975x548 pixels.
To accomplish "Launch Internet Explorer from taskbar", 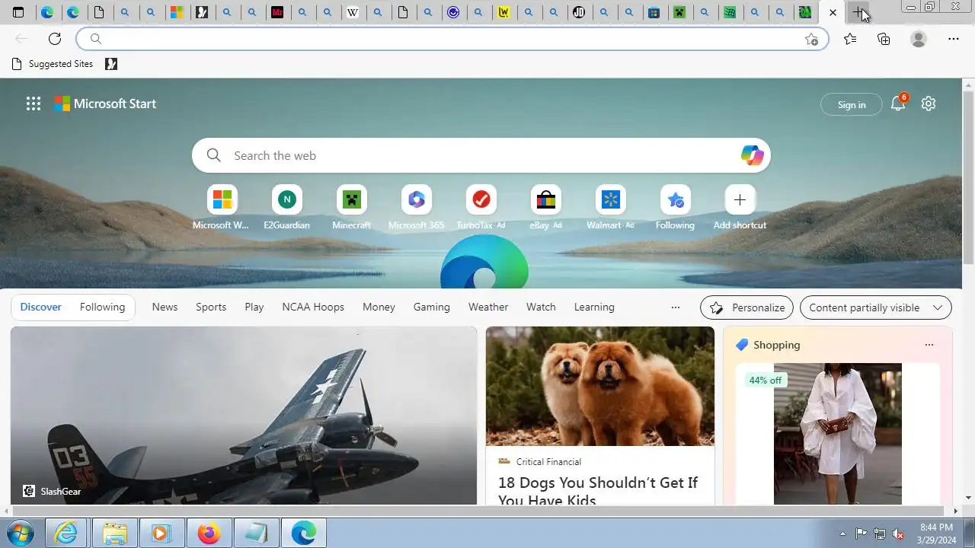I will [67, 534].
